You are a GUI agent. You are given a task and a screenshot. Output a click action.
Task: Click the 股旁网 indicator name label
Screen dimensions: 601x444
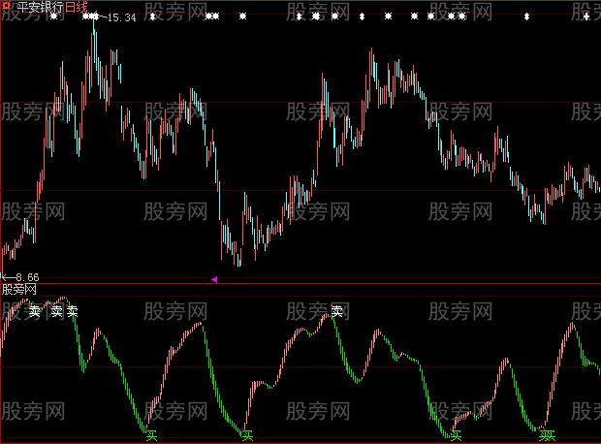(19, 289)
